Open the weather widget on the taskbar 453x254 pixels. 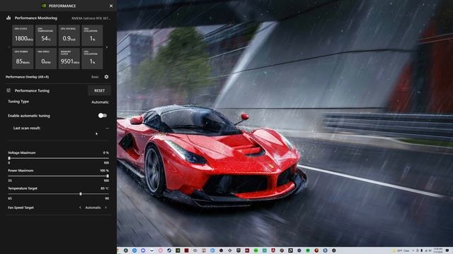[x=401, y=250]
